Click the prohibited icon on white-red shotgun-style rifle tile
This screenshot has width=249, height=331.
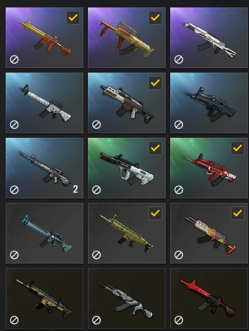(179, 59)
